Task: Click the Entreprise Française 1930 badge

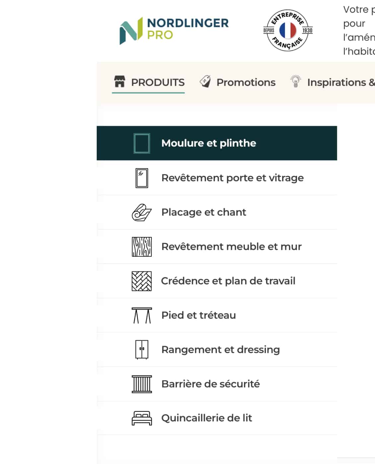Action: (288, 30)
